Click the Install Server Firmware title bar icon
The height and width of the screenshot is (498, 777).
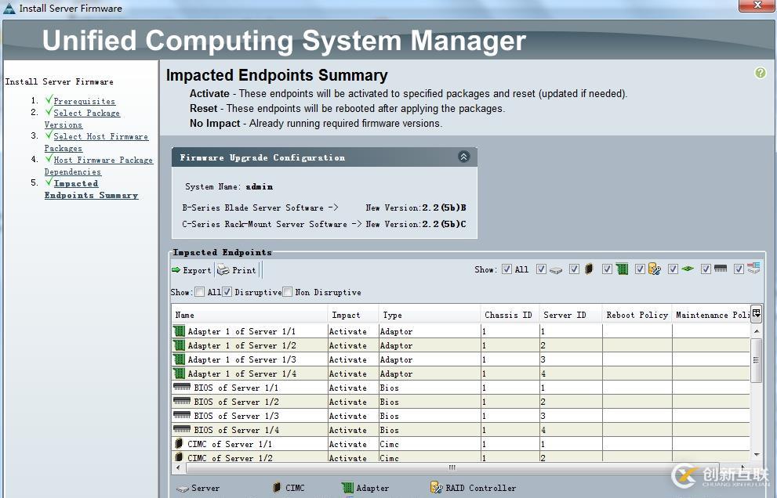click(9, 9)
